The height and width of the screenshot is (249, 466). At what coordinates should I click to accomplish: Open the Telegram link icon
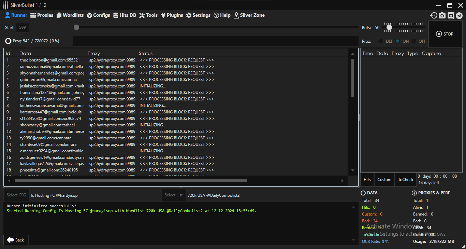tap(459, 15)
